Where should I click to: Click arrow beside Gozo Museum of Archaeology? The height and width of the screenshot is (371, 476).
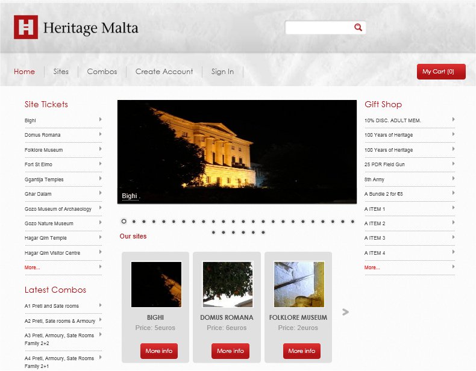[100, 208]
